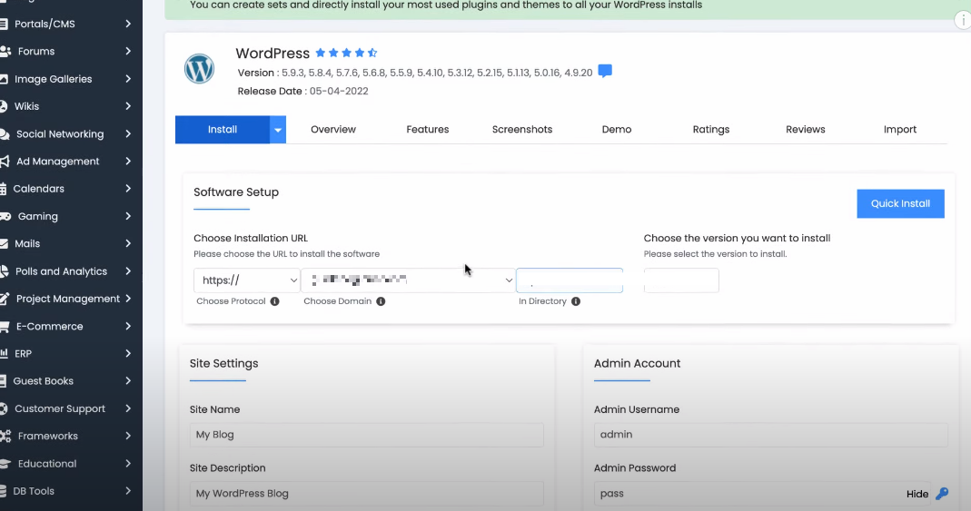
Task: Expand the Image Galleries chevron
Action: (128, 79)
